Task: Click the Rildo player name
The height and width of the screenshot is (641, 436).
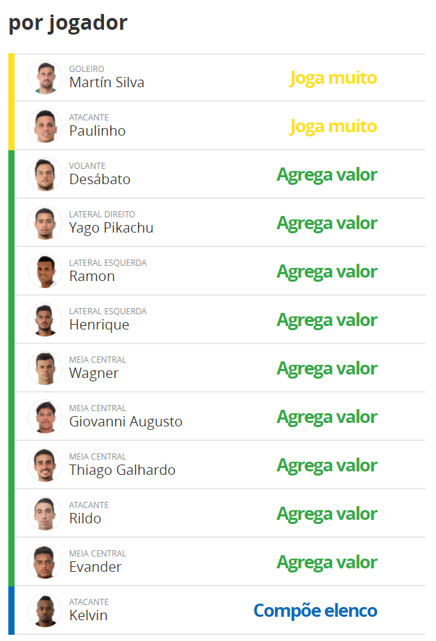Action: [85, 518]
